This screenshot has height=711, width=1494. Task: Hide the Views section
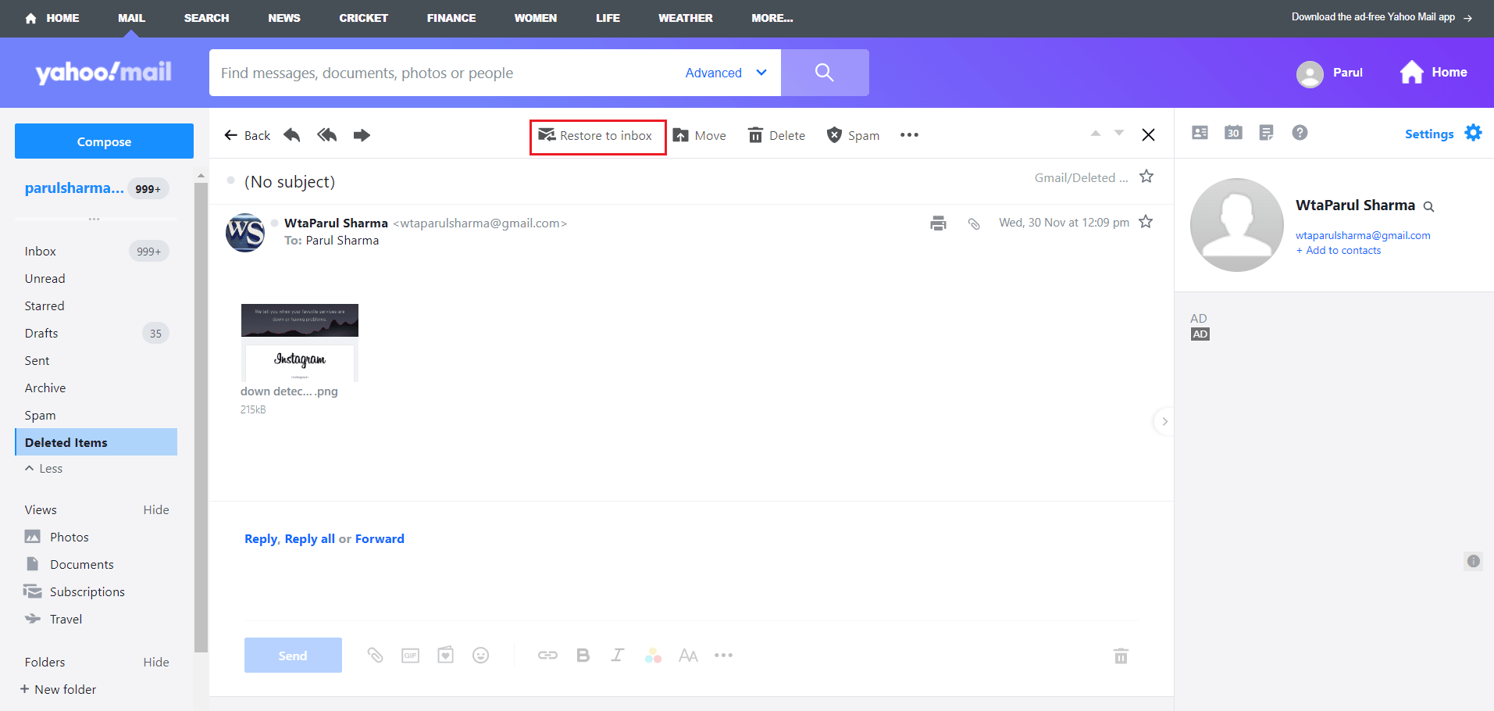[156, 509]
